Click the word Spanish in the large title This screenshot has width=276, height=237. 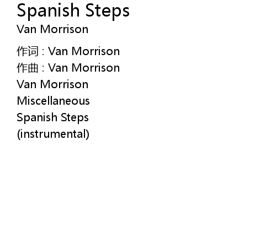49,11
